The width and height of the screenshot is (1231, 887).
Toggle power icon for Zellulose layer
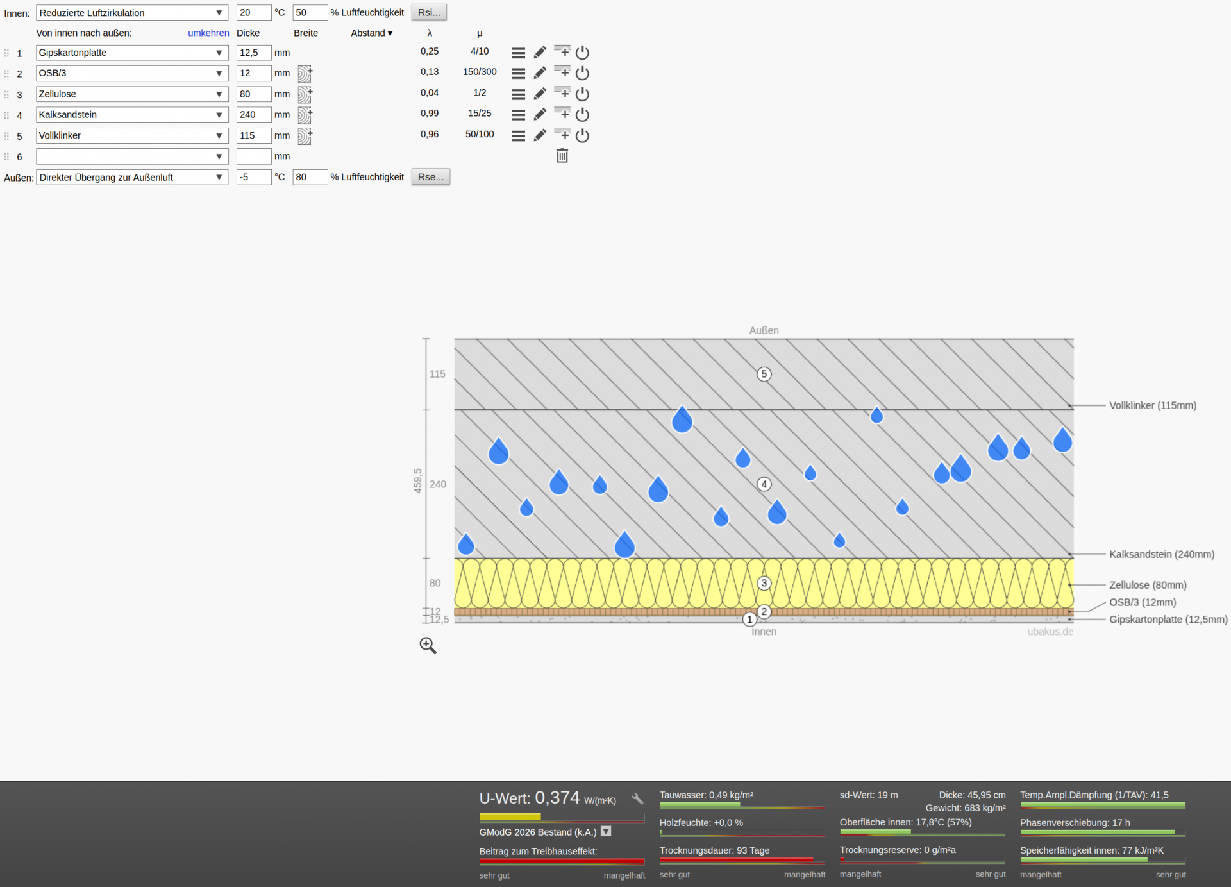(582, 94)
